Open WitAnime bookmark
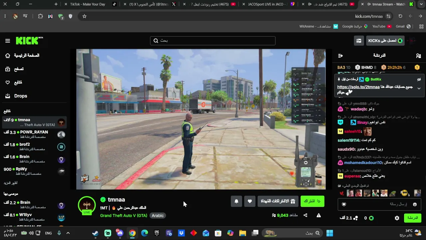Viewport: 426px width, 240px height. click(319, 26)
